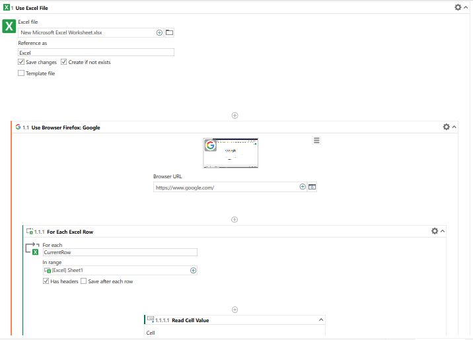Screen dimensions: 473x340
Task: Click the plus icon in Browser URL field
Action: (x=303, y=187)
